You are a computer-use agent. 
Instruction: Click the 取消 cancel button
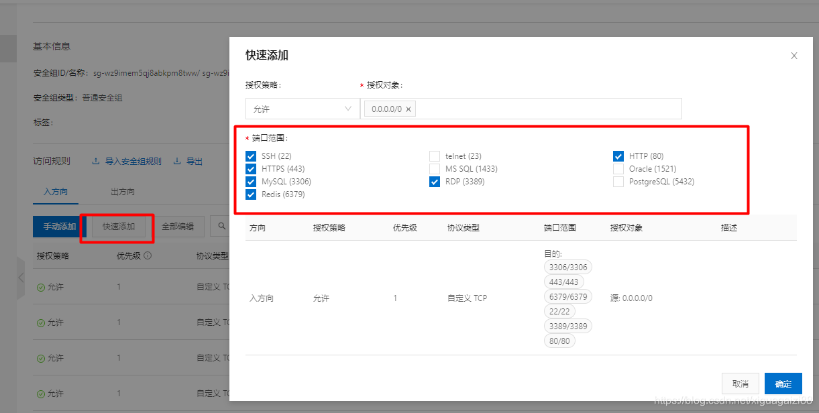click(x=741, y=383)
